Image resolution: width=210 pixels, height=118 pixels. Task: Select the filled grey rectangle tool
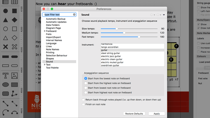pos(14,85)
